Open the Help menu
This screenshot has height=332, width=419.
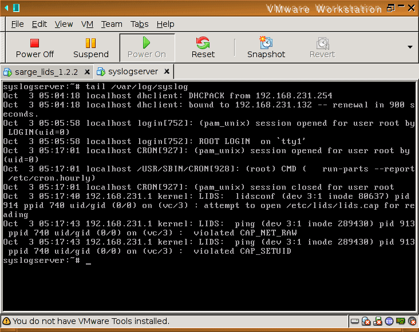(x=165, y=24)
